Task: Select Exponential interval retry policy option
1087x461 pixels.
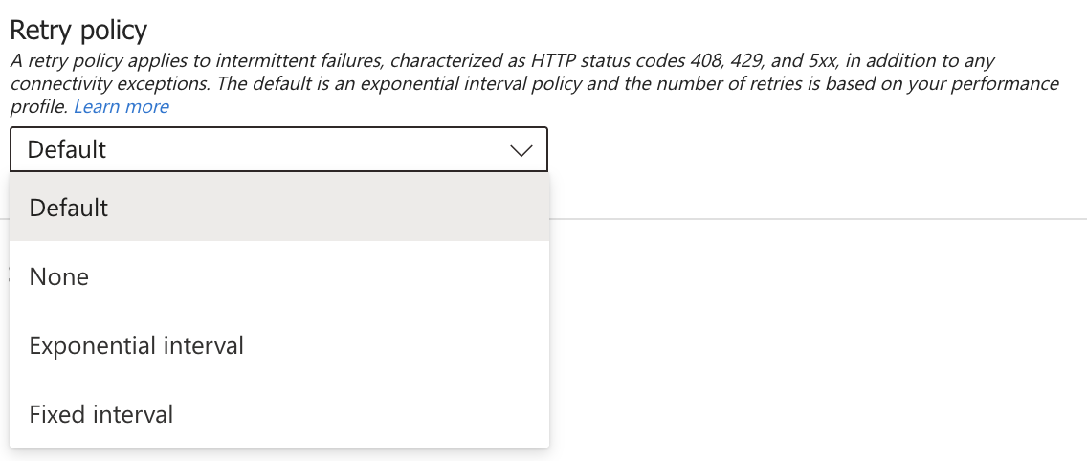Action: pos(137,345)
